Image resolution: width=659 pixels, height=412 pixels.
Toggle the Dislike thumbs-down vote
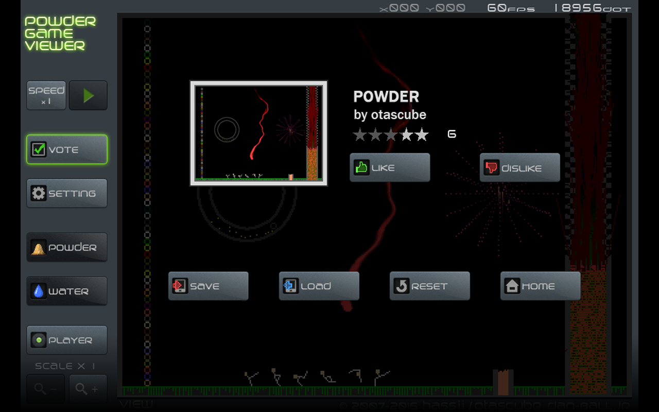point(520,167)
